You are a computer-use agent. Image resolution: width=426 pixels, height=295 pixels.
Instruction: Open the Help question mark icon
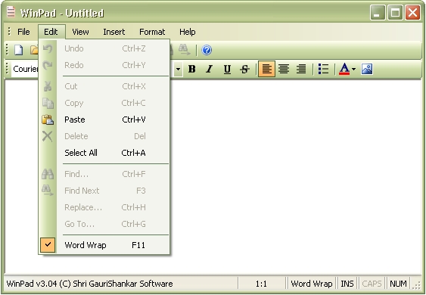pyautogui.click(x=207, y=50)
